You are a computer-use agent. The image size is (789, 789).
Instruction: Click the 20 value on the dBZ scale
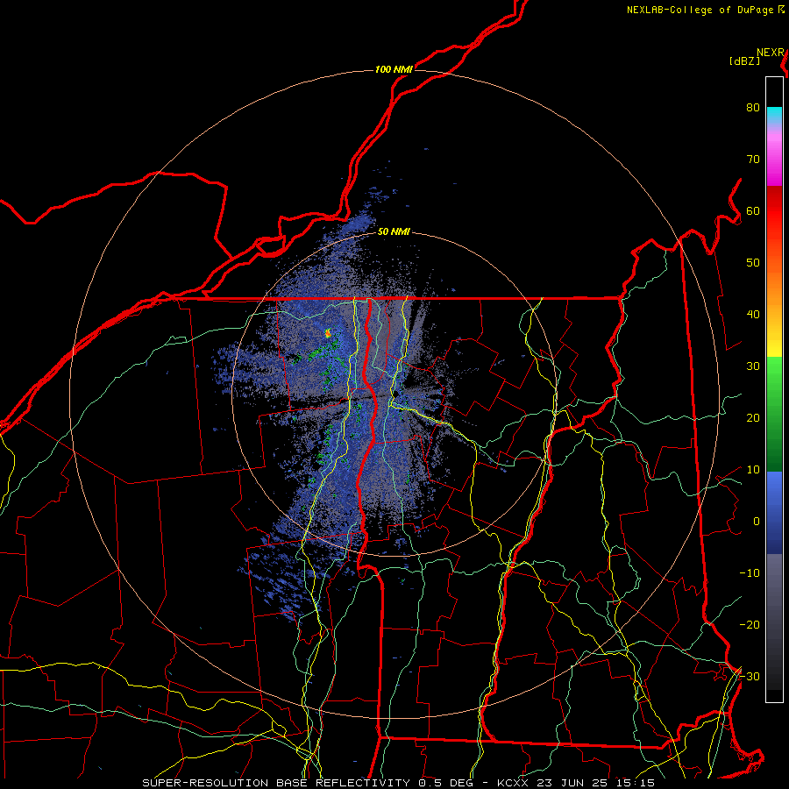tap(753, 417)
